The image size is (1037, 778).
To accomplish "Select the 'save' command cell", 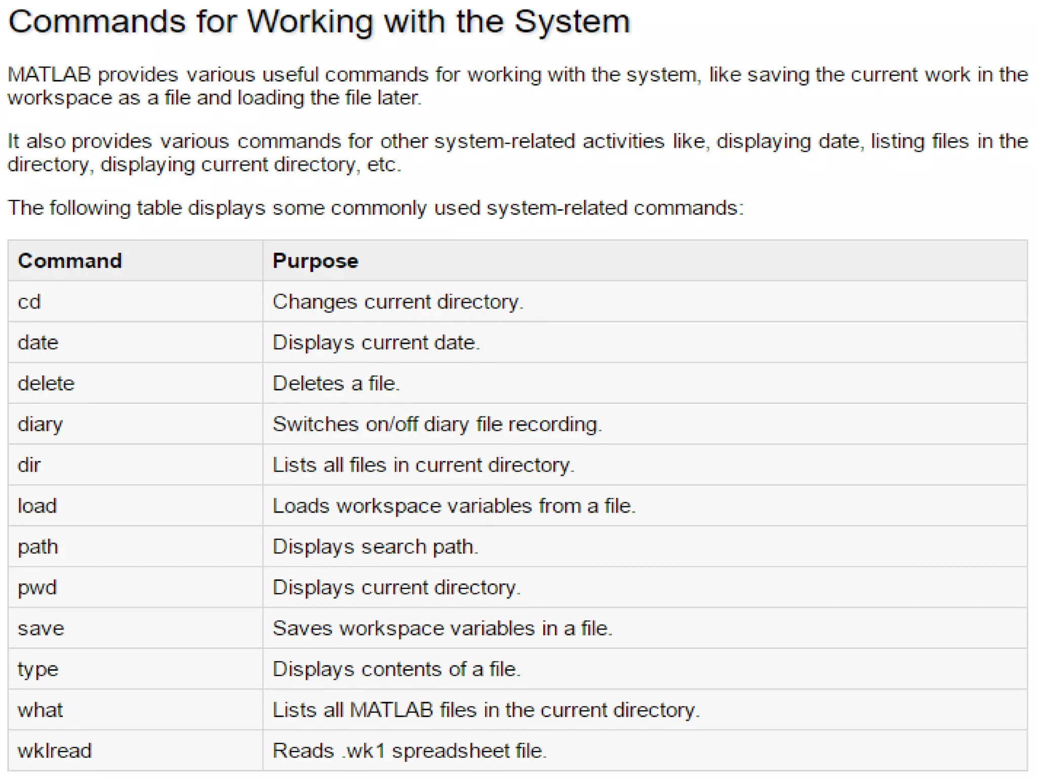I will [x=41, y=629].
